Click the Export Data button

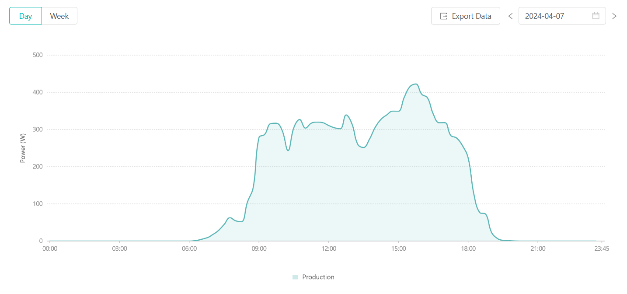(465, 16)
